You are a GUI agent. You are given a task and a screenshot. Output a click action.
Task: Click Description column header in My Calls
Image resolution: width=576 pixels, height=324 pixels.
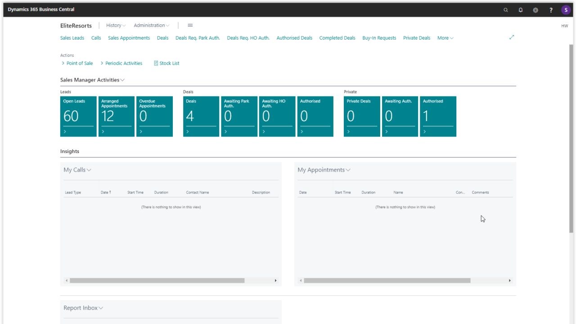pyautogui.click(x=261, y=193)
